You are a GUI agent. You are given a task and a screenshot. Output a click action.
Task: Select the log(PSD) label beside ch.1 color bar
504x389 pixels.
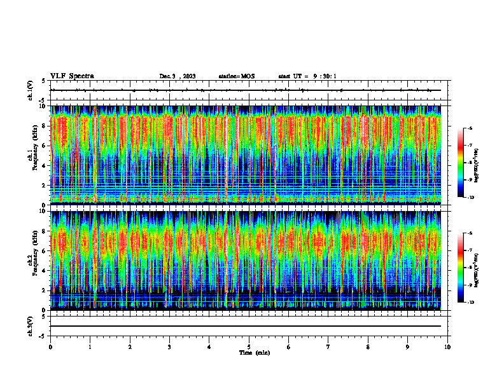click(x=477, y=166)
